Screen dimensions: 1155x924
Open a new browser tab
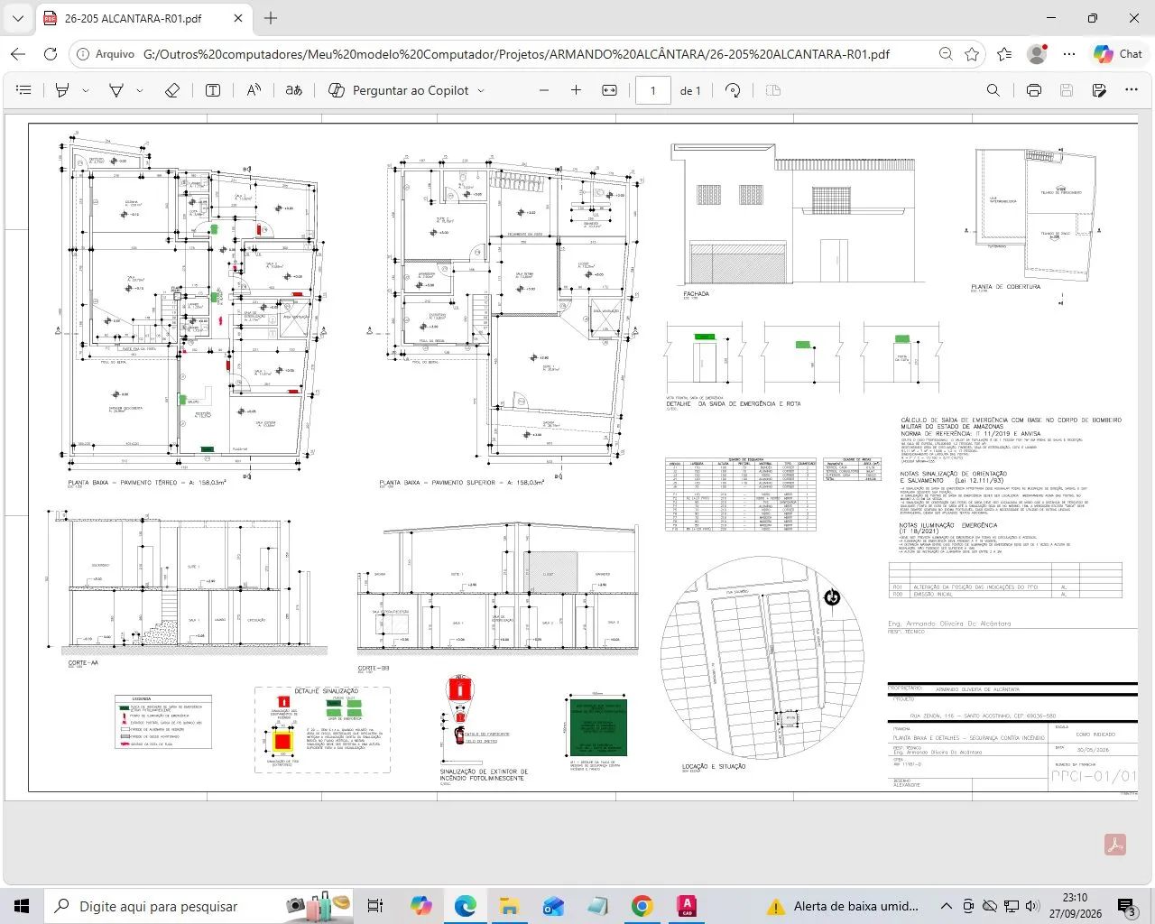(x=271, y=18)
